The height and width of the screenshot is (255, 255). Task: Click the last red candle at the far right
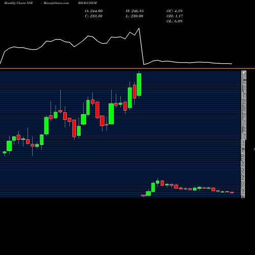point(232,192)
